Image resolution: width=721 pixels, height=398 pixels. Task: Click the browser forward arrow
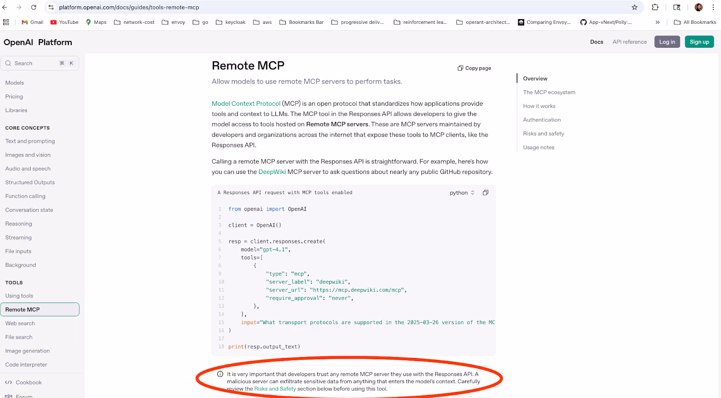pyautogui.click(x=19, y=7)
